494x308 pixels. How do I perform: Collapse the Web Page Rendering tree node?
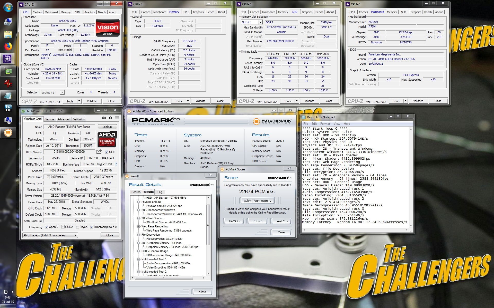(139, 227)
